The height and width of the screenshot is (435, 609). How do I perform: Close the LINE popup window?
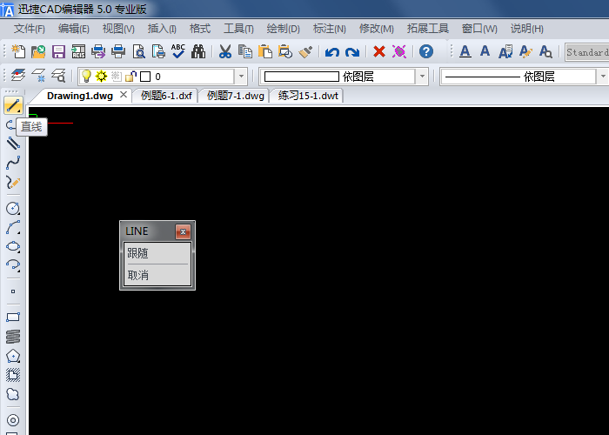(x=183, y=232)
